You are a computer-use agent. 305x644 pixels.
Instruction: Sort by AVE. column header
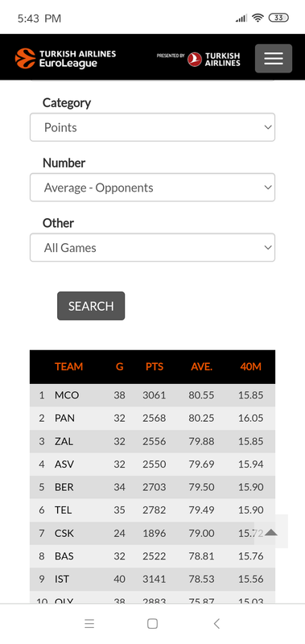(201, 367)
